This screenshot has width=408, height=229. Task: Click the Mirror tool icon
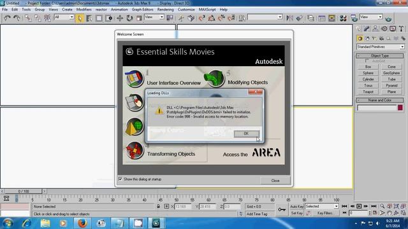pos(289,18)
